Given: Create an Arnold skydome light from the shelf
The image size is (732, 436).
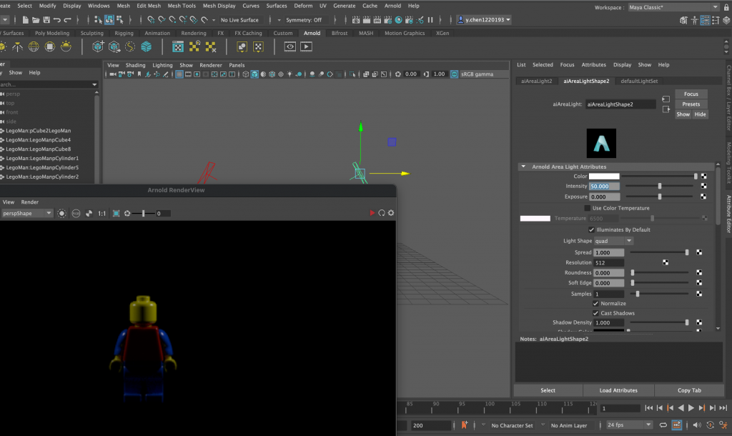Looking at the screenshot, I should coord(34,46).
